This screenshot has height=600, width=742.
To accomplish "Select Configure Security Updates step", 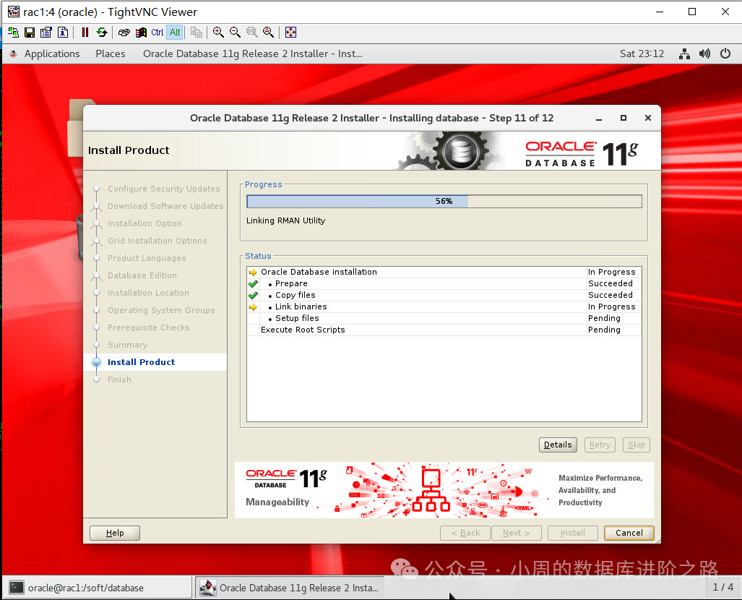I will tap(164, 189).
